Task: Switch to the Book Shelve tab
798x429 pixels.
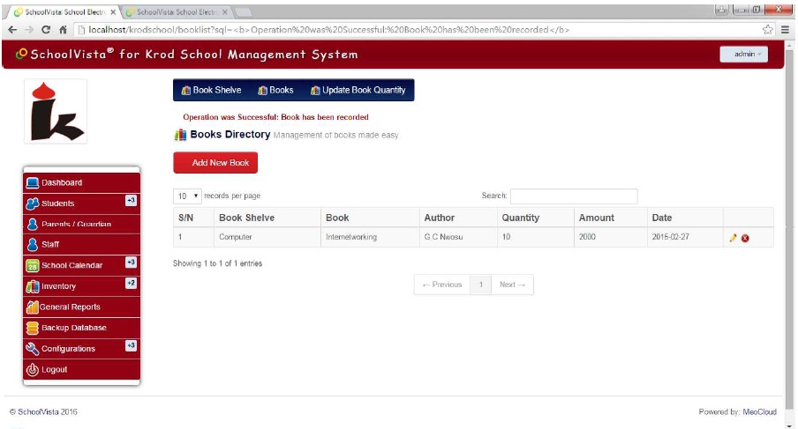Action: coord(211,90)
